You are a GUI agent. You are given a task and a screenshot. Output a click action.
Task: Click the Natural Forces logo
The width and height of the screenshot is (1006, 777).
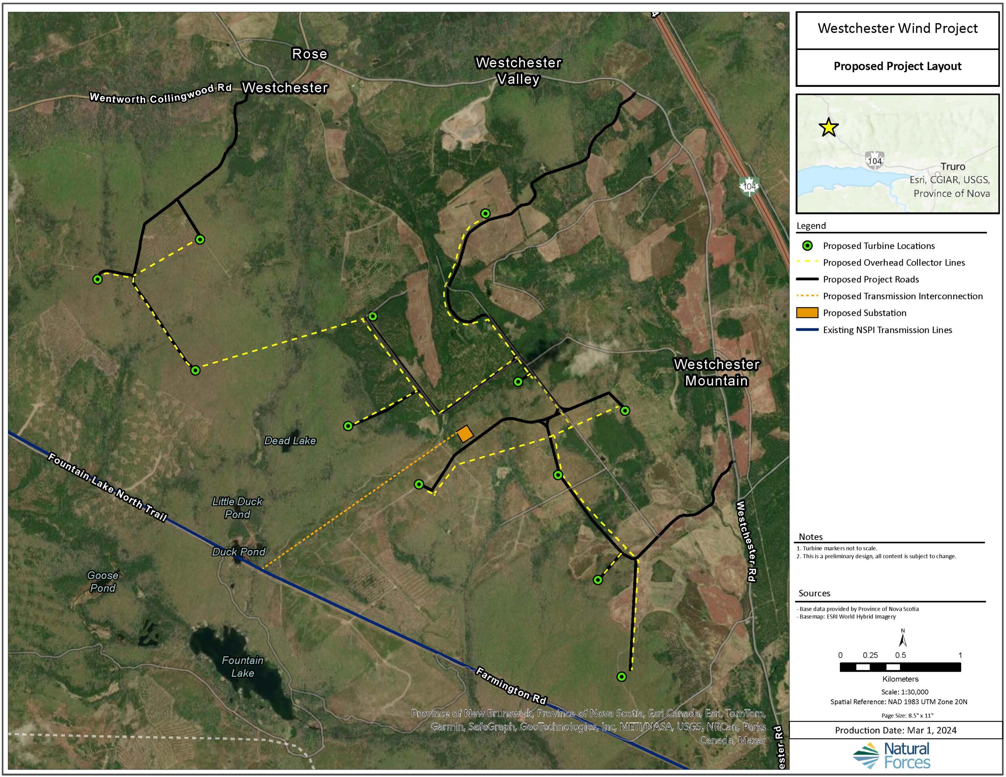coord(891,755)
